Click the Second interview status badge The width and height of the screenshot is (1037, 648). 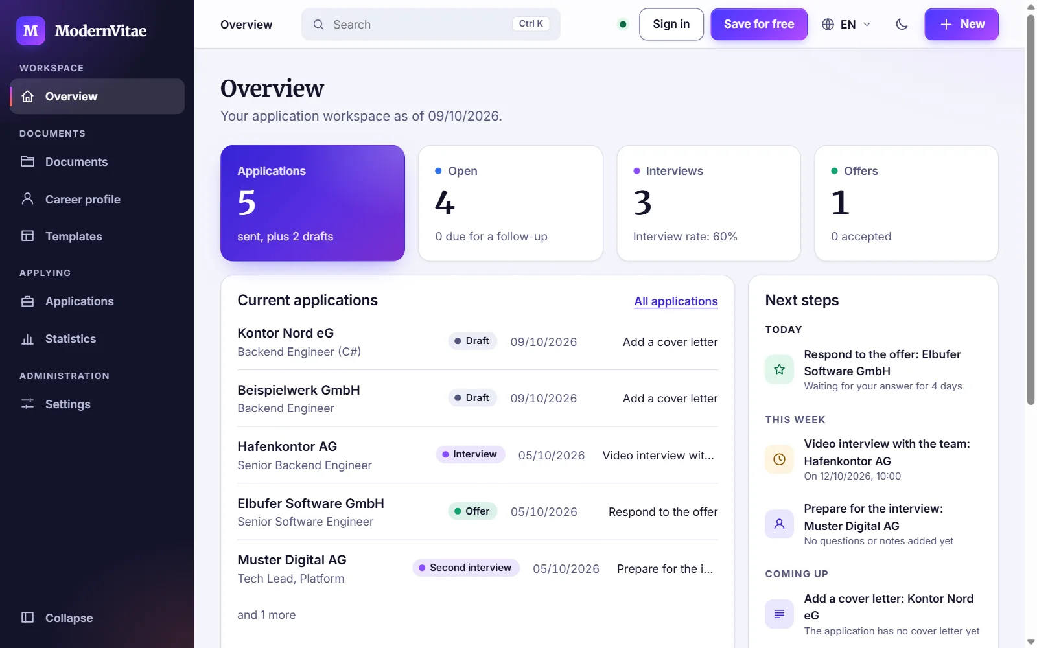[466, 568]
